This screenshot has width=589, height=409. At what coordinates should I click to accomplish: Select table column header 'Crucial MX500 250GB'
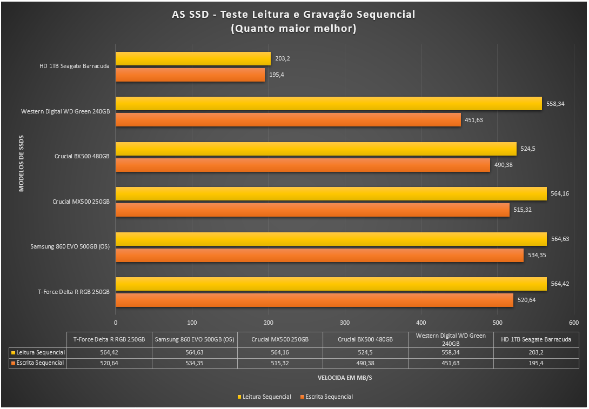coord(280,339)
